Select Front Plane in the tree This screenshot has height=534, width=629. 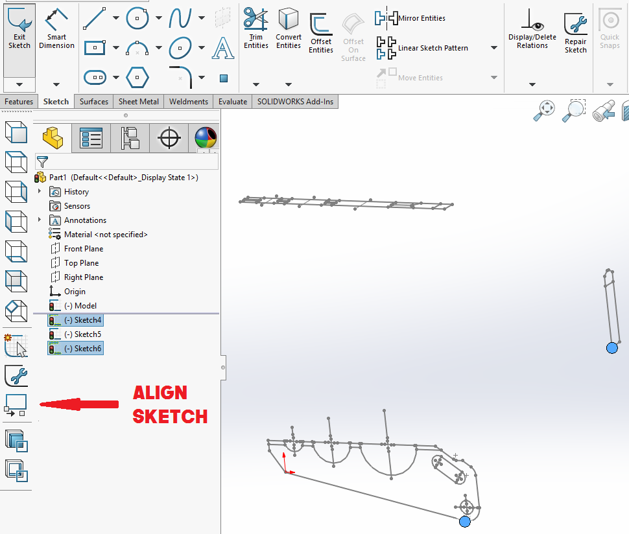[77, 249]
